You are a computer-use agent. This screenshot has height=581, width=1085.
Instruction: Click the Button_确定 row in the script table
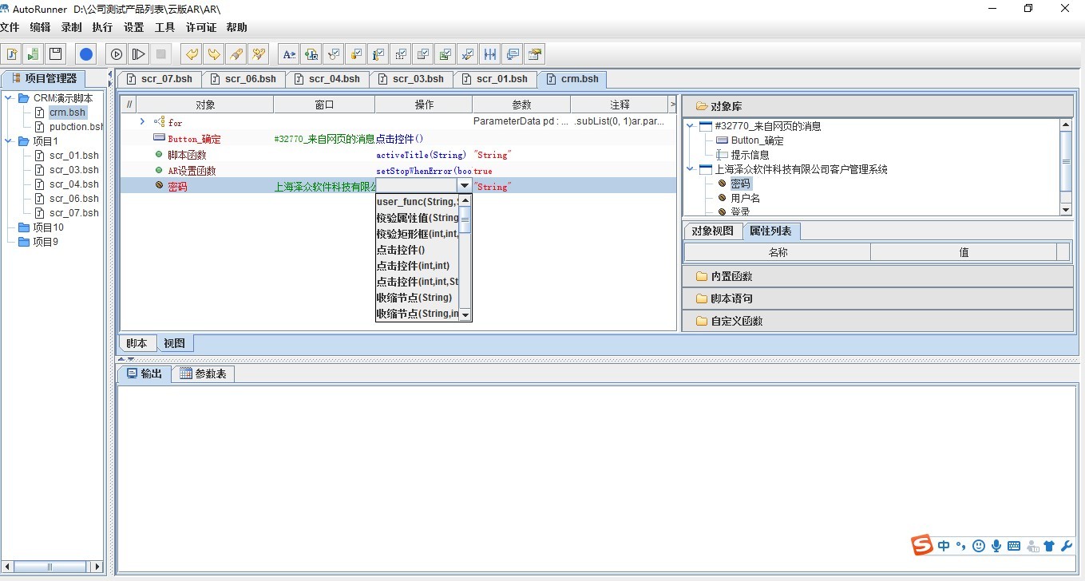(x=398, y=139)
